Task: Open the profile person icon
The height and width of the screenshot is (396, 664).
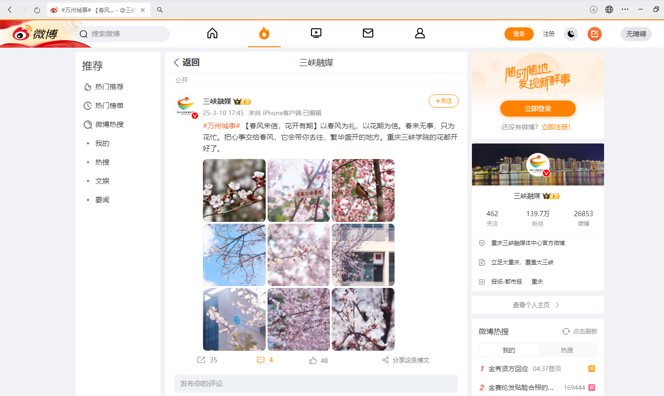Action: click(420, 33)
